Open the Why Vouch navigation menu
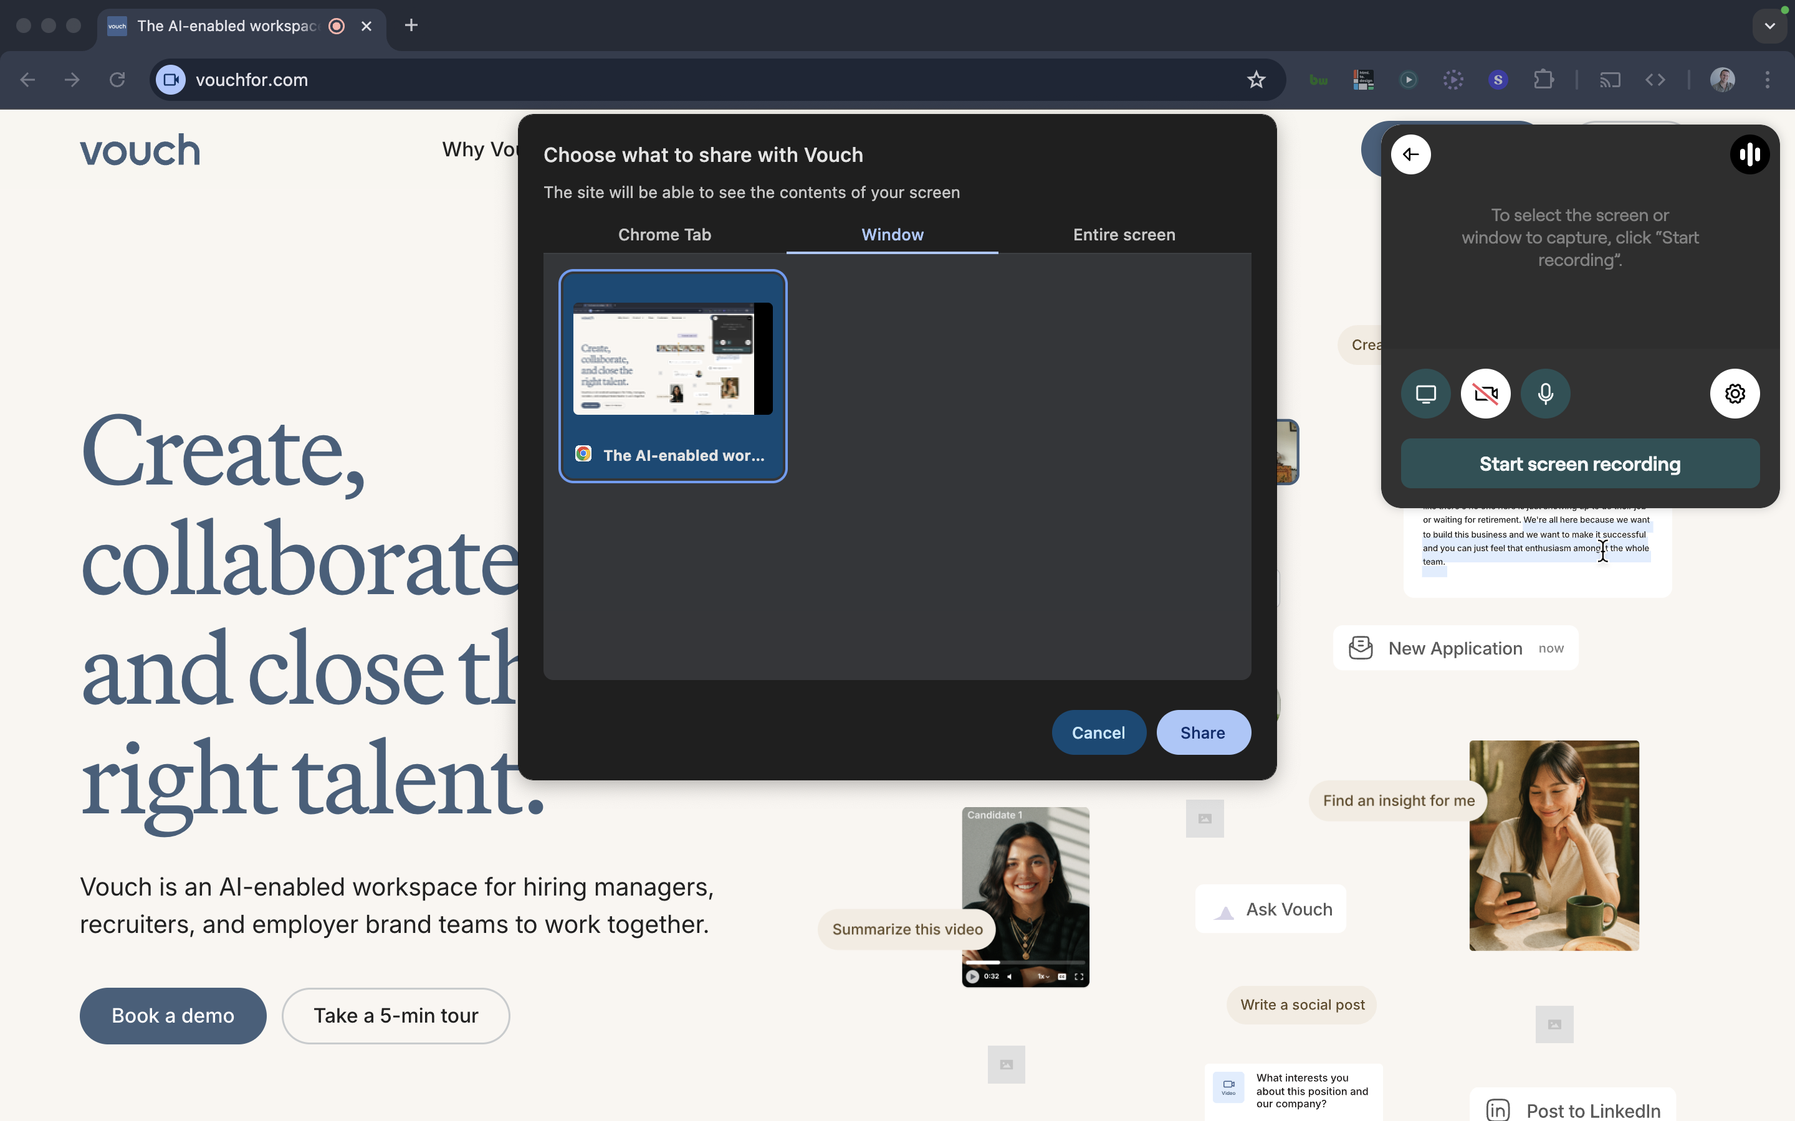The width and height of the screenshot is (1795, 1121). coord(480,149)
